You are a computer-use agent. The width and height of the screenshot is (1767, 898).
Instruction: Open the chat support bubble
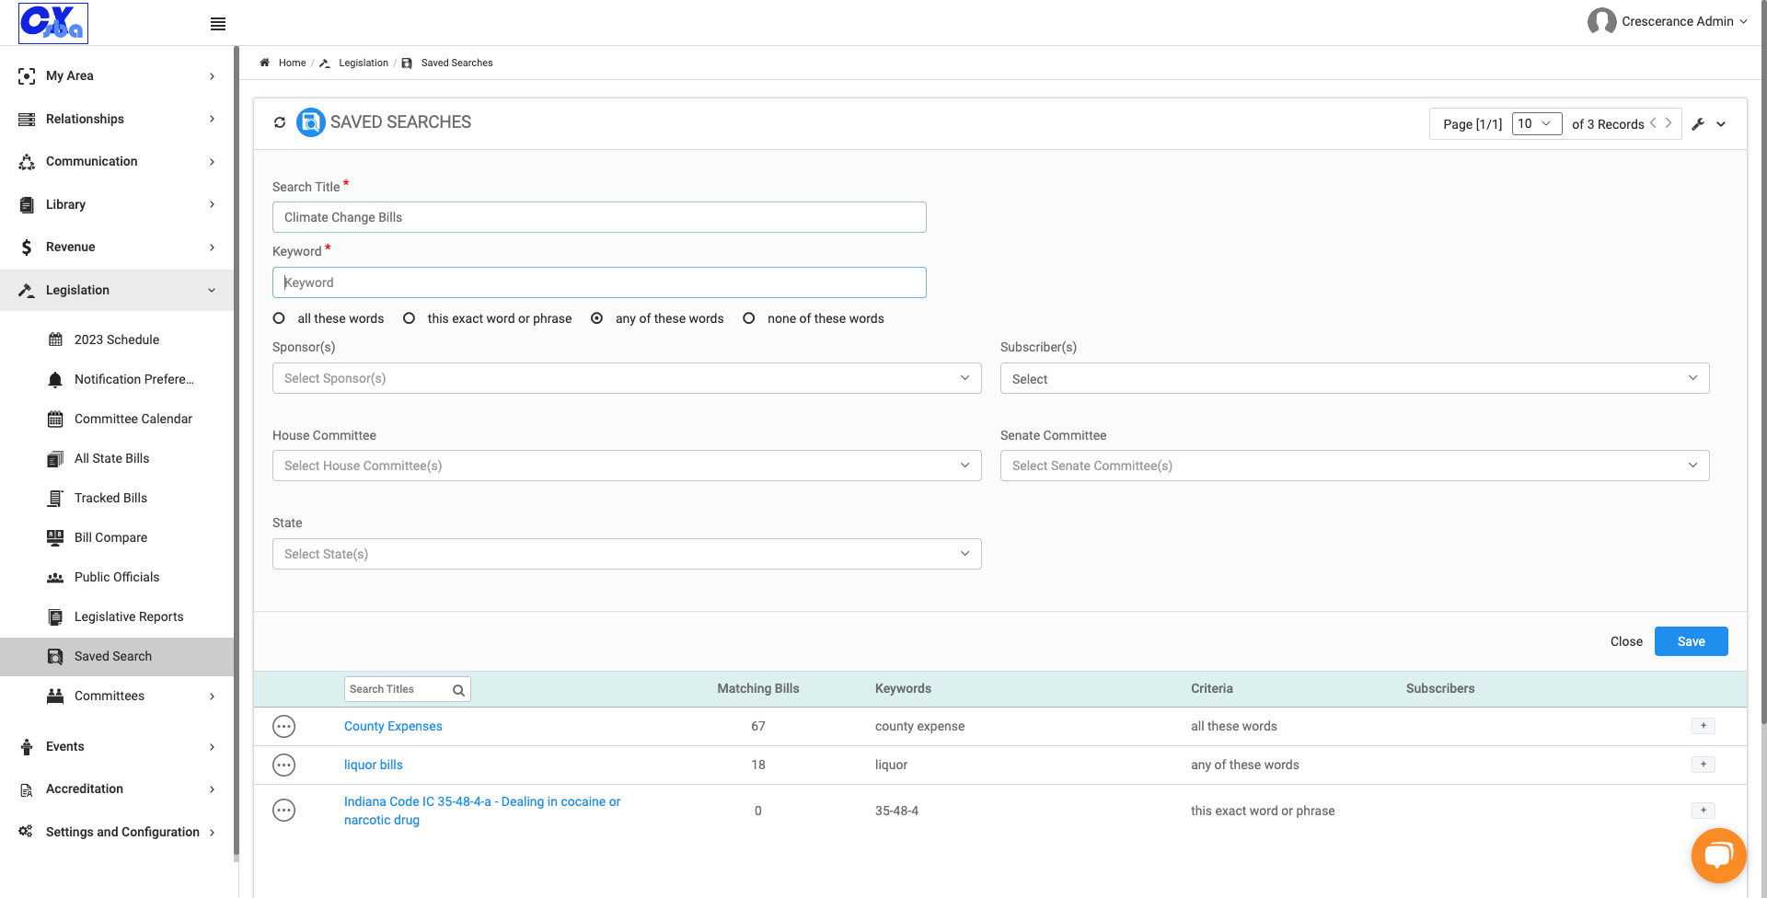[1718, 855]
